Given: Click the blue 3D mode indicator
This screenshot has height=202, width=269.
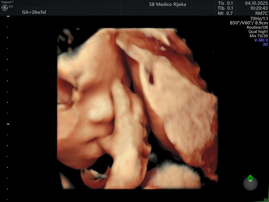Looking at the screenshot, I should coord(265,44).
